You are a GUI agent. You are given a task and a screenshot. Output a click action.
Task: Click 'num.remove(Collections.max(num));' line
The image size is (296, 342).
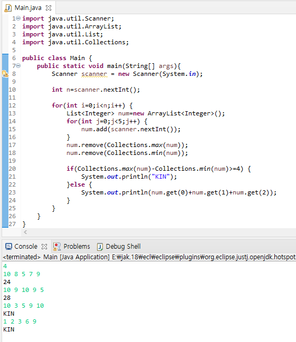[127, 145]
